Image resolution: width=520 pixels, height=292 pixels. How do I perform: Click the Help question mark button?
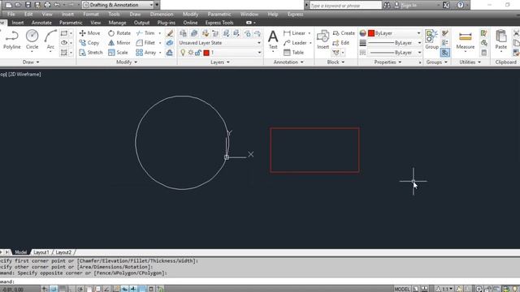[x=461, y=5]
